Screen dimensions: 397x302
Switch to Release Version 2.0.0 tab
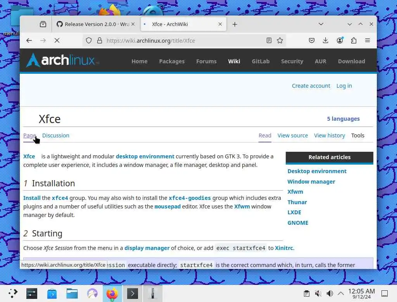point(96,24)
